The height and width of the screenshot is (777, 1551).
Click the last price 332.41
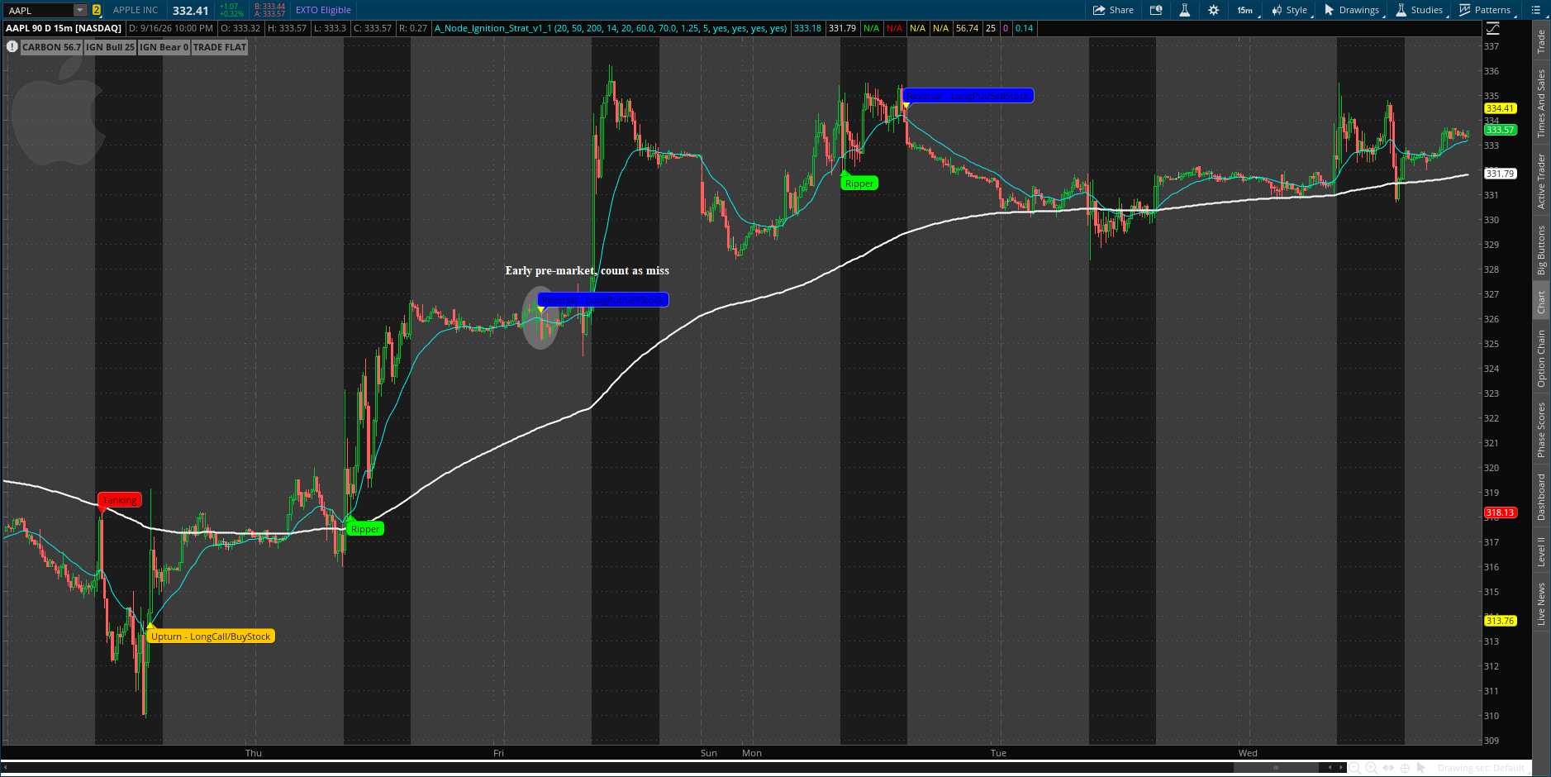pyautogui.click(x=190, y=11)
